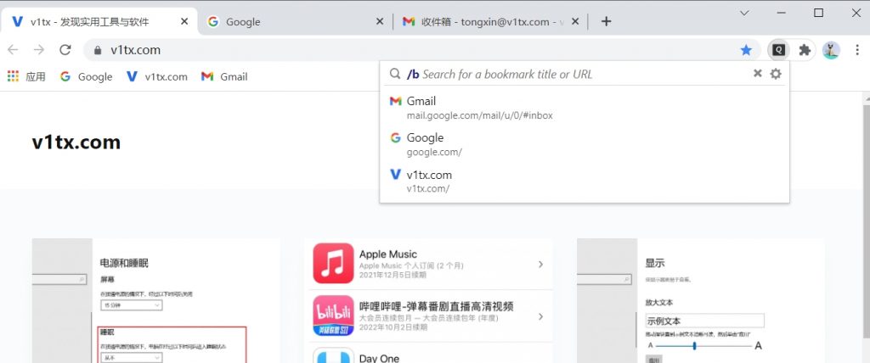Open a new tab with plus button
870x363 pixels.
pos(606,21)
